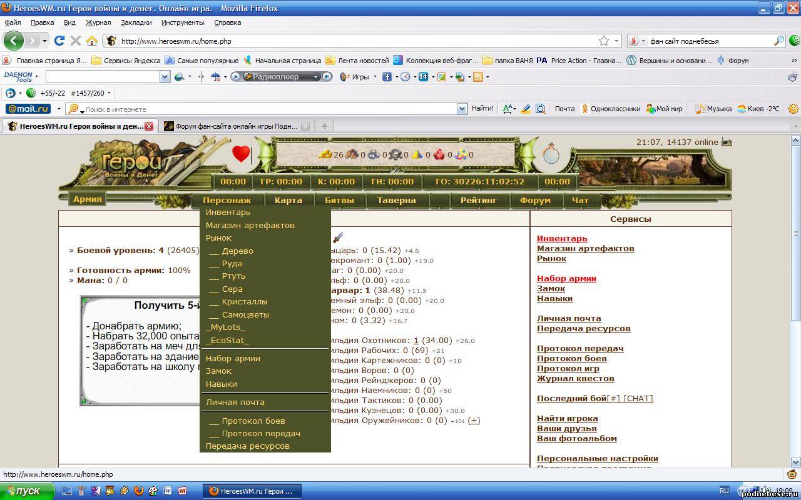The image size is (801, 500).
Task: Click the red gems resource icon
Action: (439, 154)
